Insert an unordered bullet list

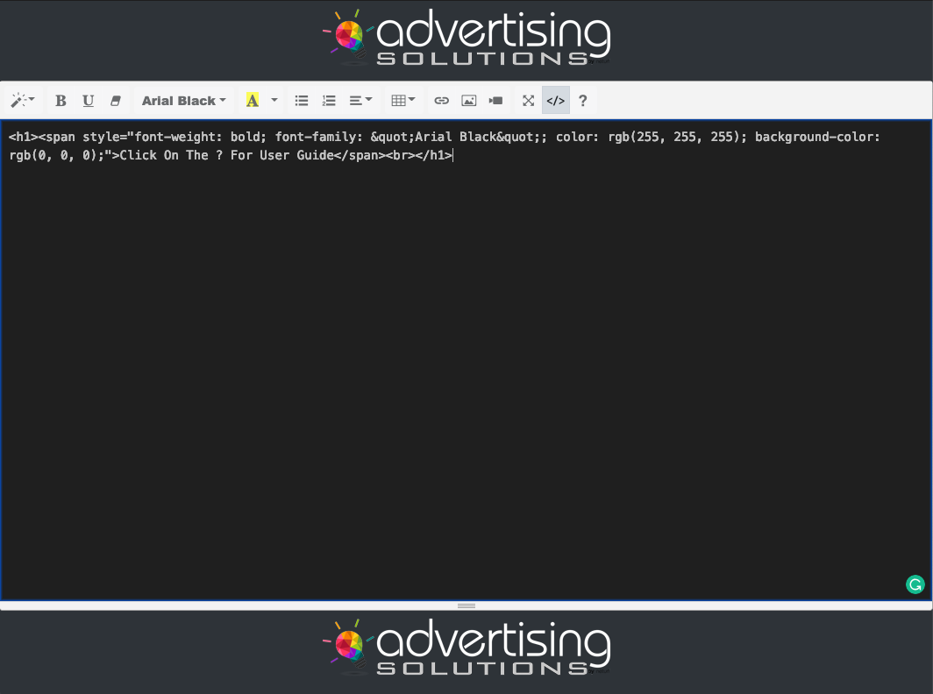(x=301, y=100)
